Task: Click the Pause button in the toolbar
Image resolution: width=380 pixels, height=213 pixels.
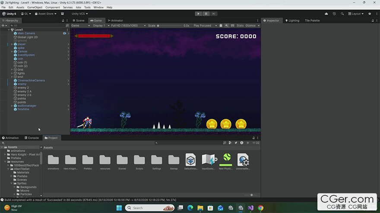Action: pyautogui.click(x=206, y=14)
